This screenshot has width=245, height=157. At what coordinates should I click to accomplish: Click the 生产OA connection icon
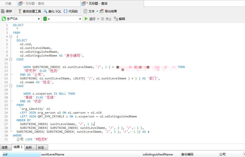[x=4, y=19]
